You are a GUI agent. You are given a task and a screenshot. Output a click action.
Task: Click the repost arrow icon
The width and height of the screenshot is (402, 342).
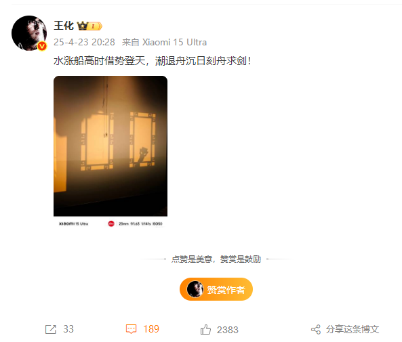(x=51, y=329)
